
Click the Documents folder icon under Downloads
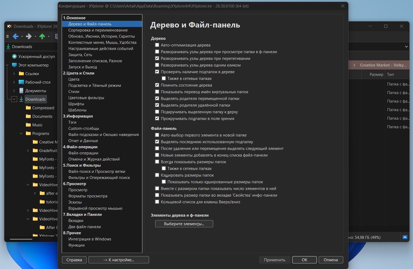tap(28, 116)
